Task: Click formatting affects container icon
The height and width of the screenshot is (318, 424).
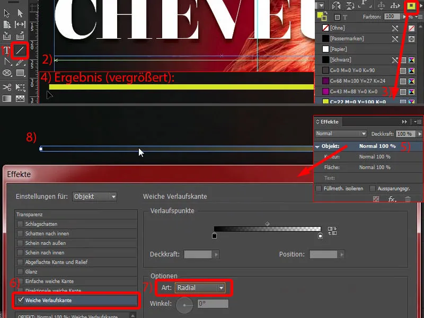Action: click(337, 17)
